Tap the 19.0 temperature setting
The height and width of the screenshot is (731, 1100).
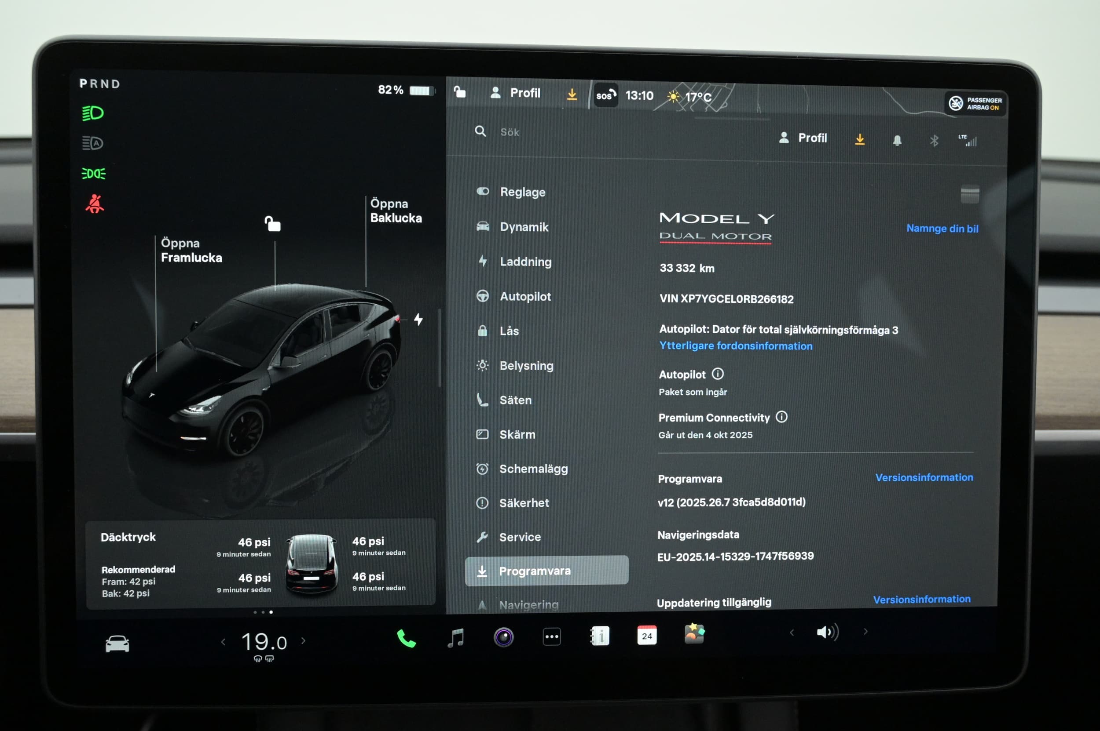click(264, 642)
